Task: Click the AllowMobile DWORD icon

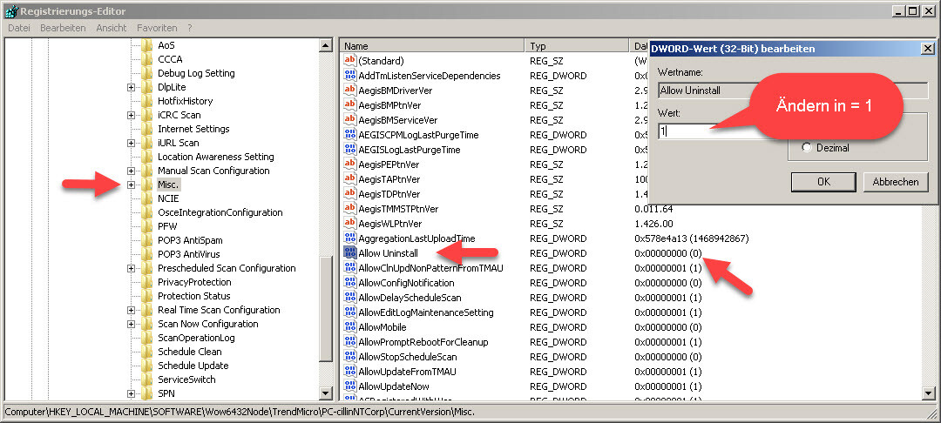Action: pyautogui.click(x=350, y=327)
